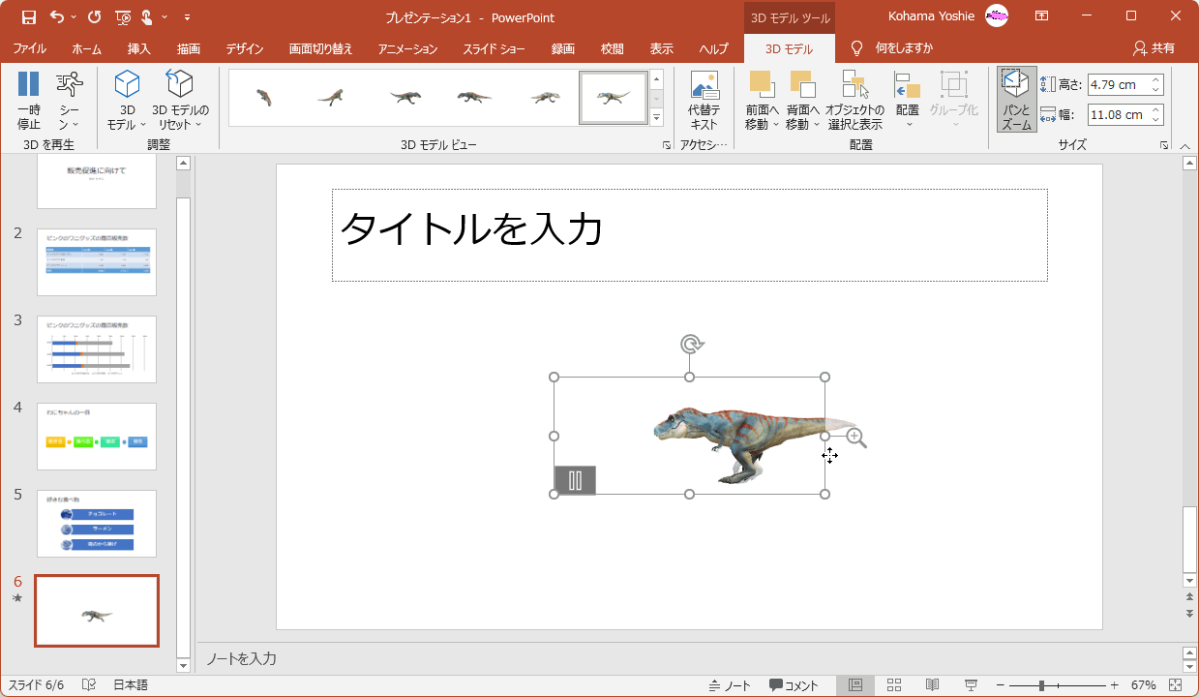Viewport: 1199px width, 697px height.
Task: Select slide 3 thumbnail with chart
Action: [97, 348]
